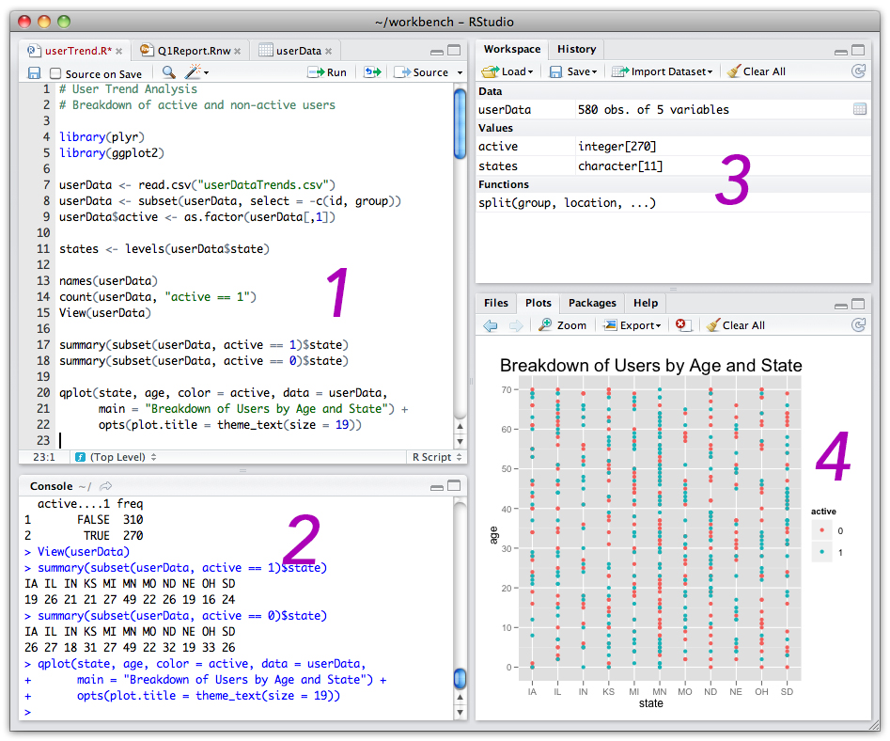Viewport: 890px width, 741px height.
Task: Go to the previous plot with back arrow
Action: tap(491, 325)
